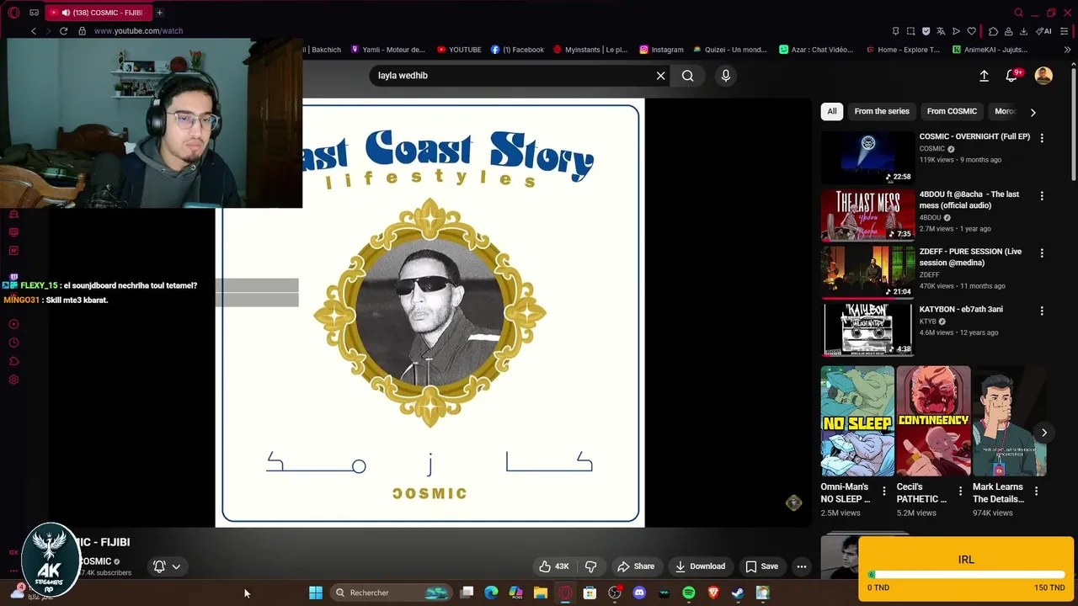Open a new browser tab
The width and height of the screenshot is (1078, 606).
[159, 13]
